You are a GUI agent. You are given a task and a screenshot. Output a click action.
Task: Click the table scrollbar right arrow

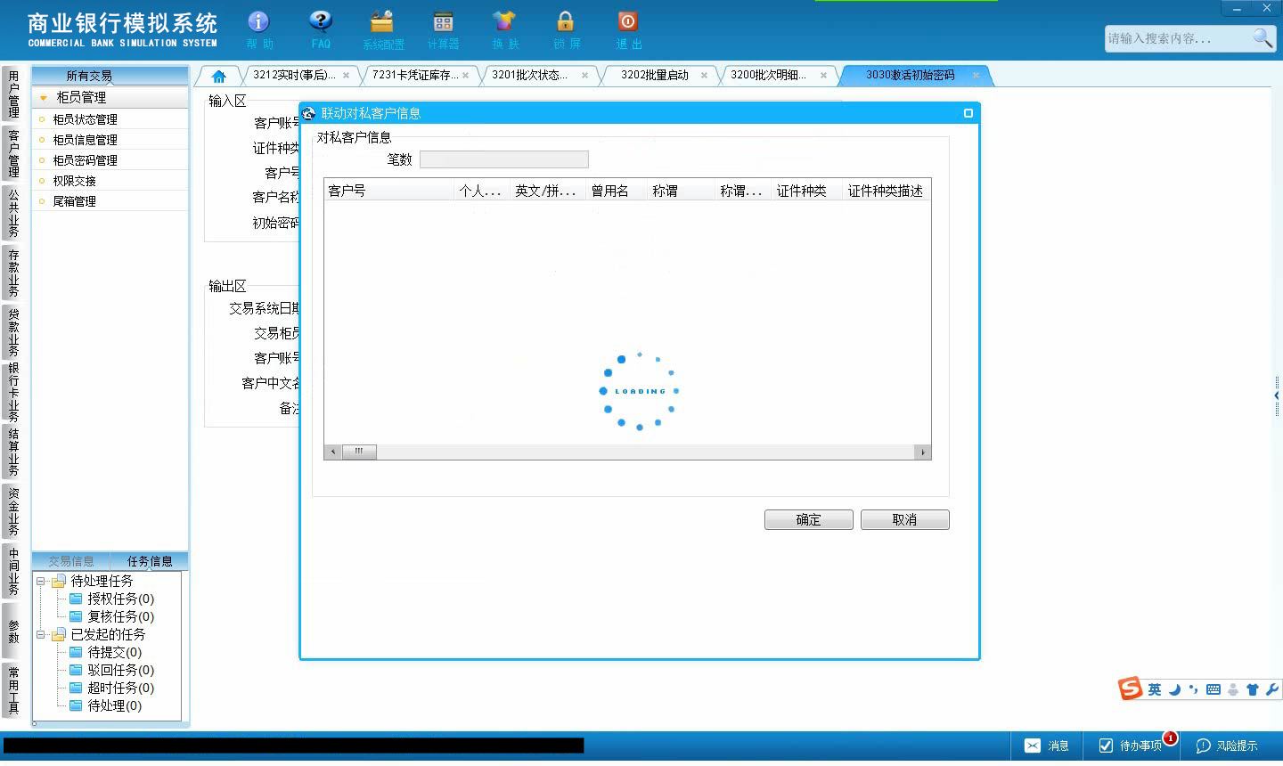(x=924, y=452)
